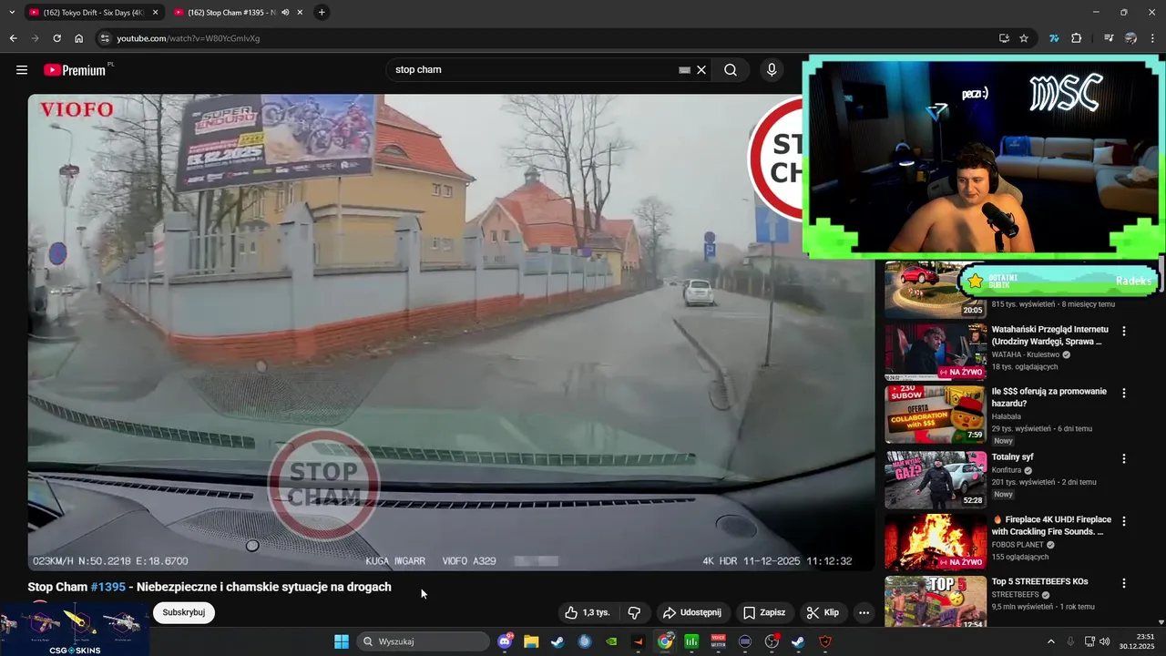The height and width of the screenshot is (656, 1166).
Task: Open the on-screen keyboard icon in search box
Action: [684, 70]
